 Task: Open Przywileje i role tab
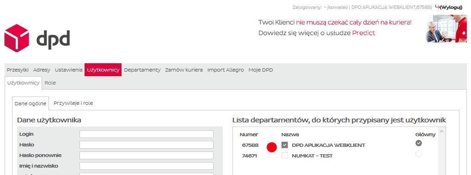pyautogui.click(x=73, y=103)
